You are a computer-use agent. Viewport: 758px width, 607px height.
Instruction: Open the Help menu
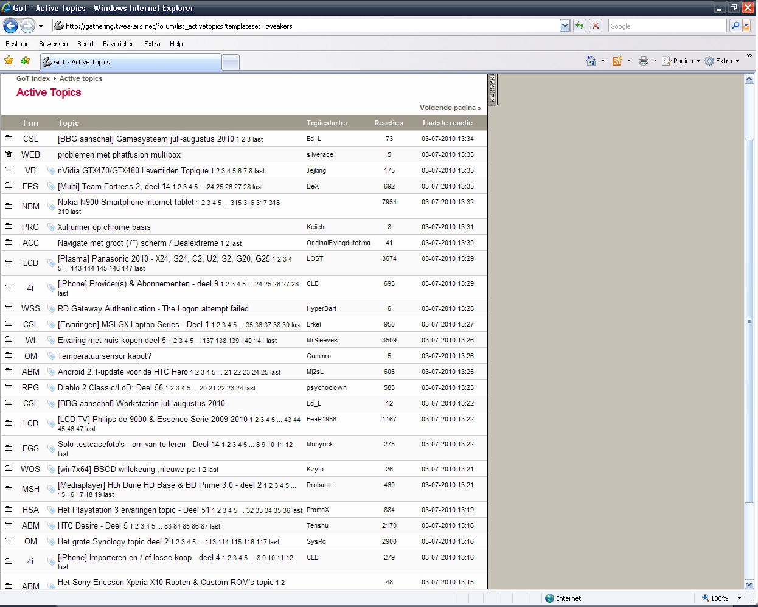[x=176, y=44]
